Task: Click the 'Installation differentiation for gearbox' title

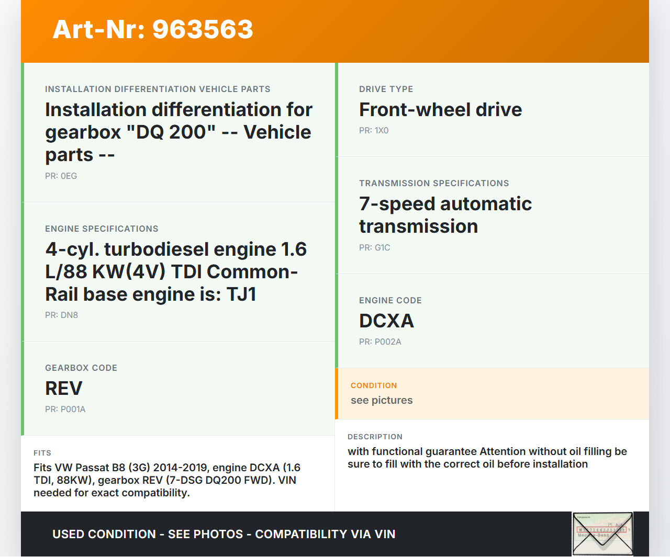Action: (178, 132)
